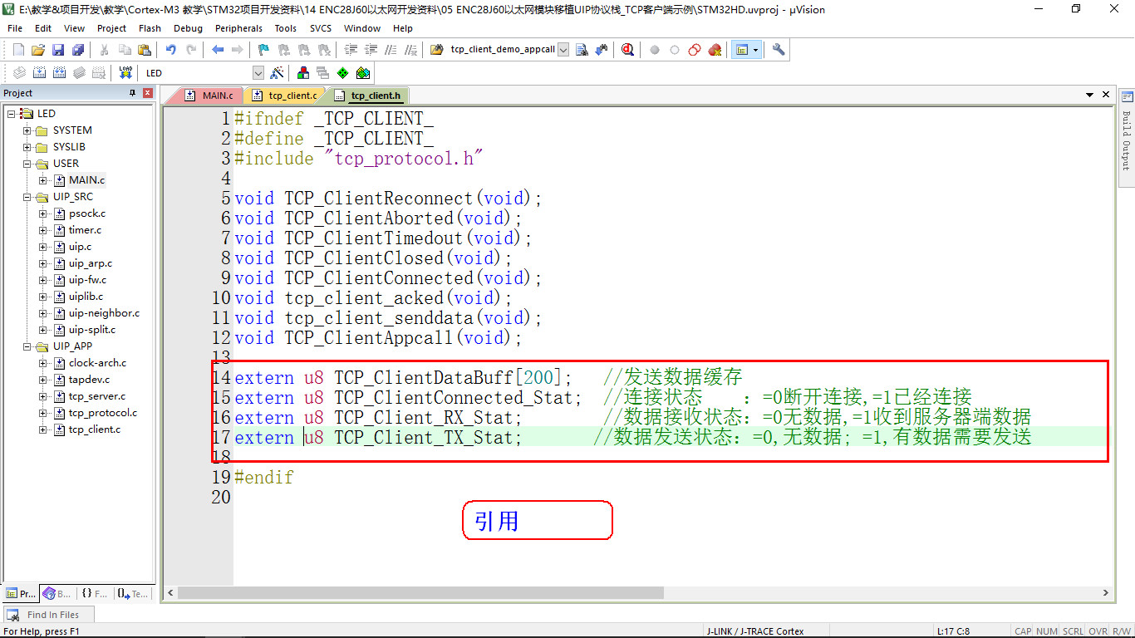Switch to the Books panel tab

57,594
